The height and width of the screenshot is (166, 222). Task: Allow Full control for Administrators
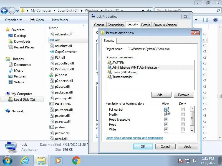[166, 109]
